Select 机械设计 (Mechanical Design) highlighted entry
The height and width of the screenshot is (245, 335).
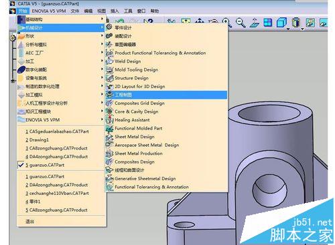click(61, 27)
